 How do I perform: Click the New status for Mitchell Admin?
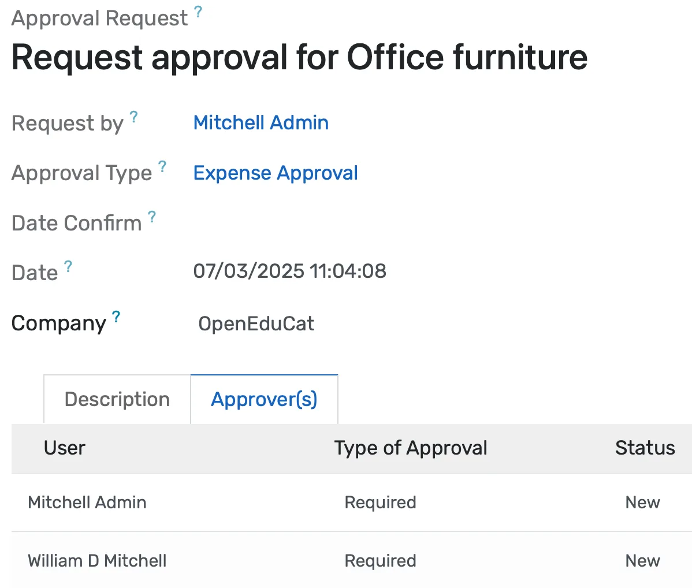[x=642, y=503]
